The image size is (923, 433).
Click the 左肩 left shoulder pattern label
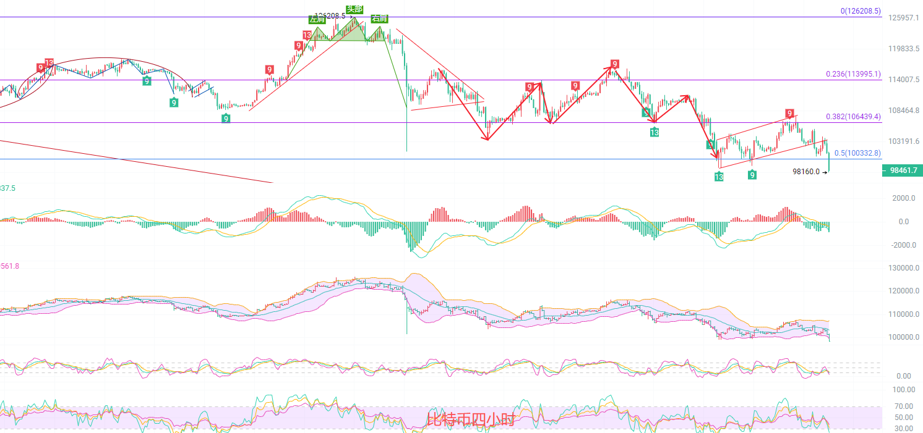(x=317, y=19)
